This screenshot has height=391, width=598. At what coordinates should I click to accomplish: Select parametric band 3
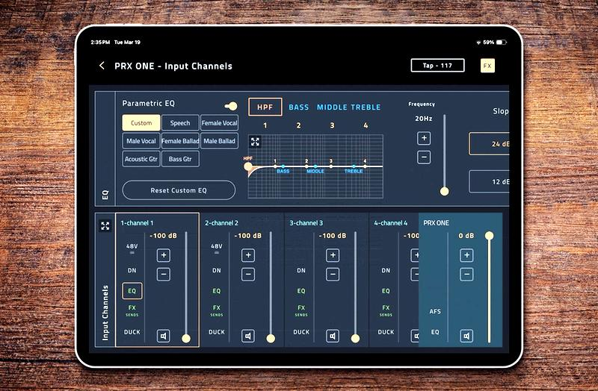pos(332,125)
